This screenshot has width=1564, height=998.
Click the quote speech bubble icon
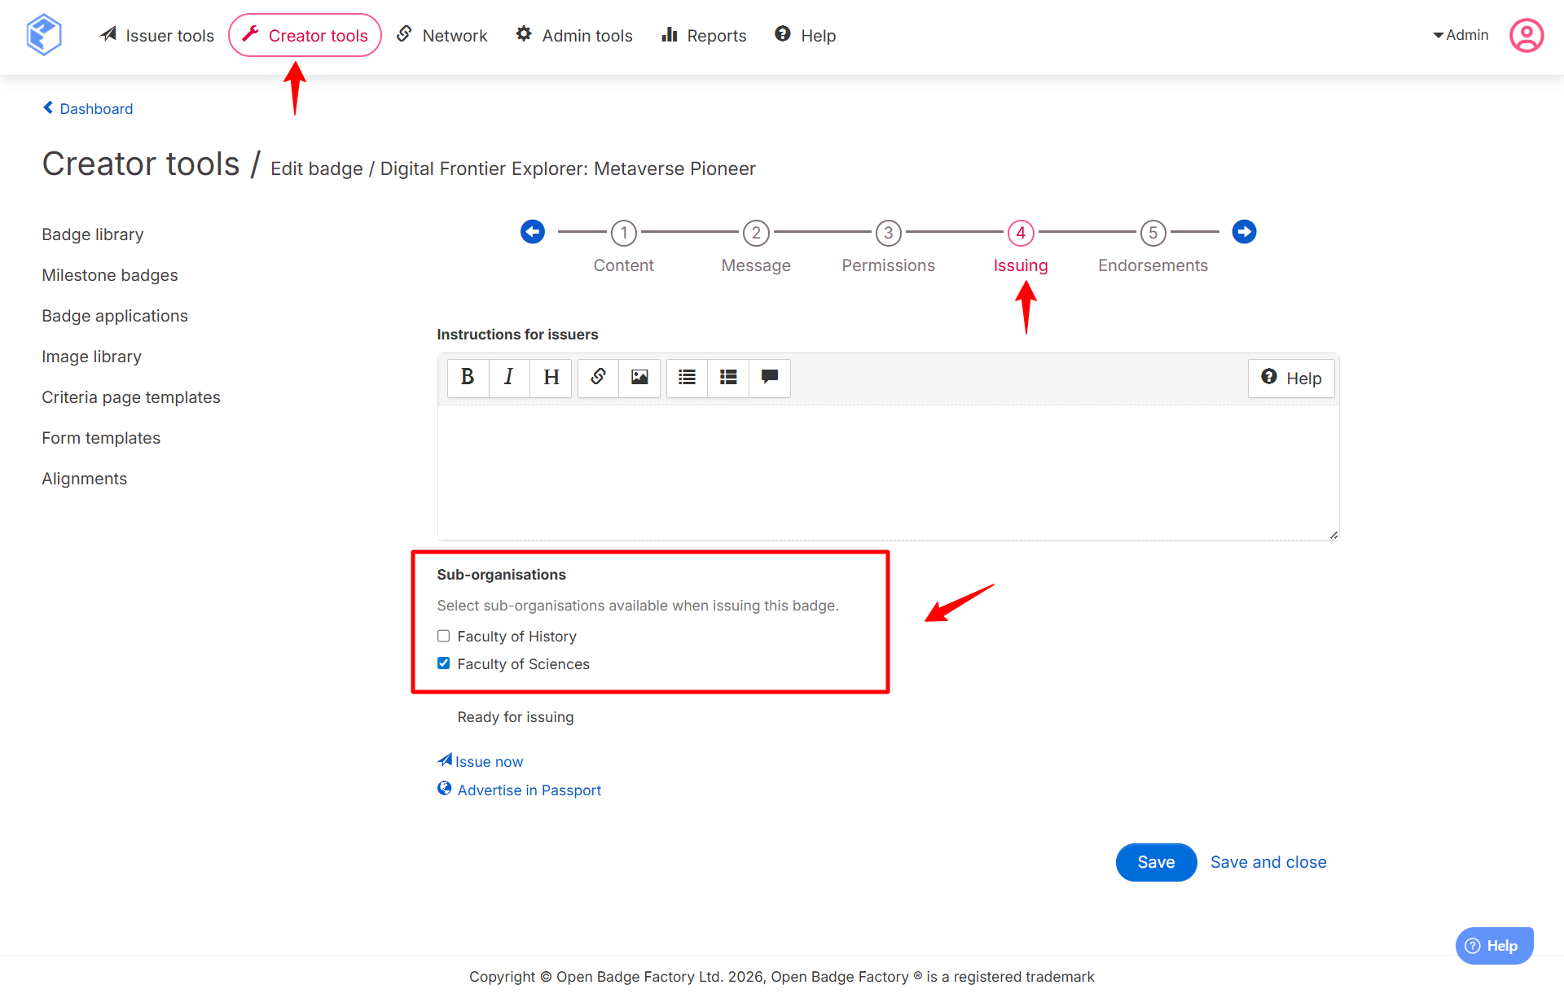(769, 377)
